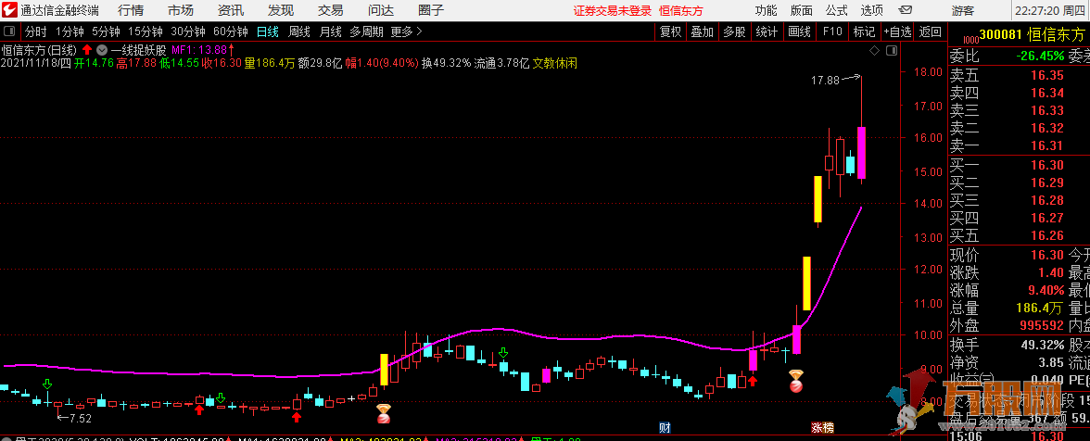Open the 公式 menu
Viewport: 1090px width, 441px height.
click(x=837, y=10)
